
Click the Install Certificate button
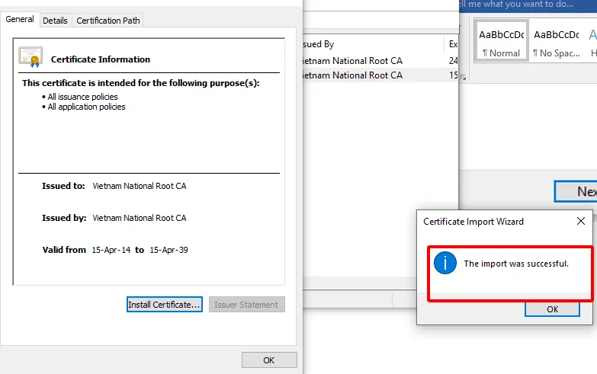(165, 305)
